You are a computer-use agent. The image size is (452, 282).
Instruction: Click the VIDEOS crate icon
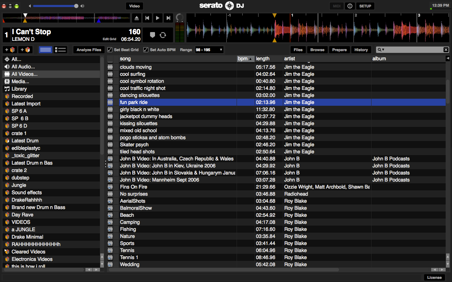[7, 222]
